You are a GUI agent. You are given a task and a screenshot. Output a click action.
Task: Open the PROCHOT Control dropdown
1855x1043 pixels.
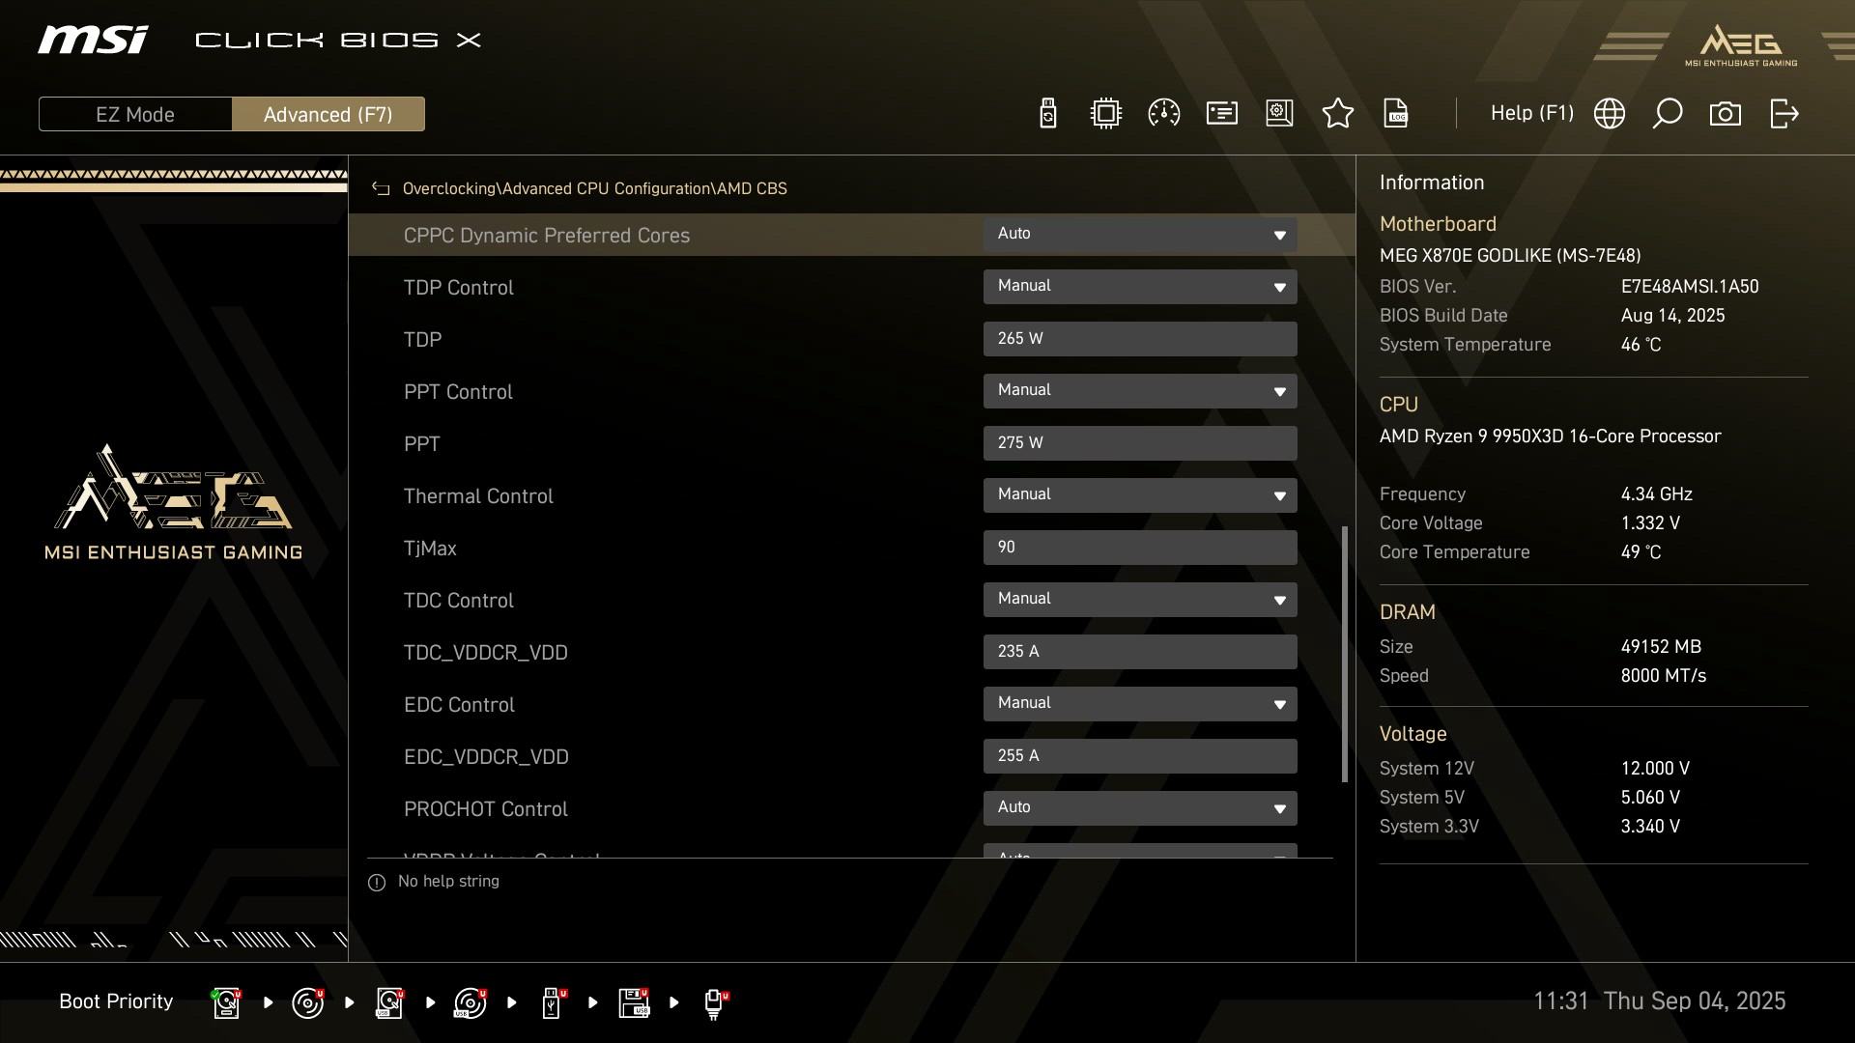[x=1139, y=808]
